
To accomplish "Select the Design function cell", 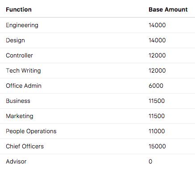I will pos(15,41).
